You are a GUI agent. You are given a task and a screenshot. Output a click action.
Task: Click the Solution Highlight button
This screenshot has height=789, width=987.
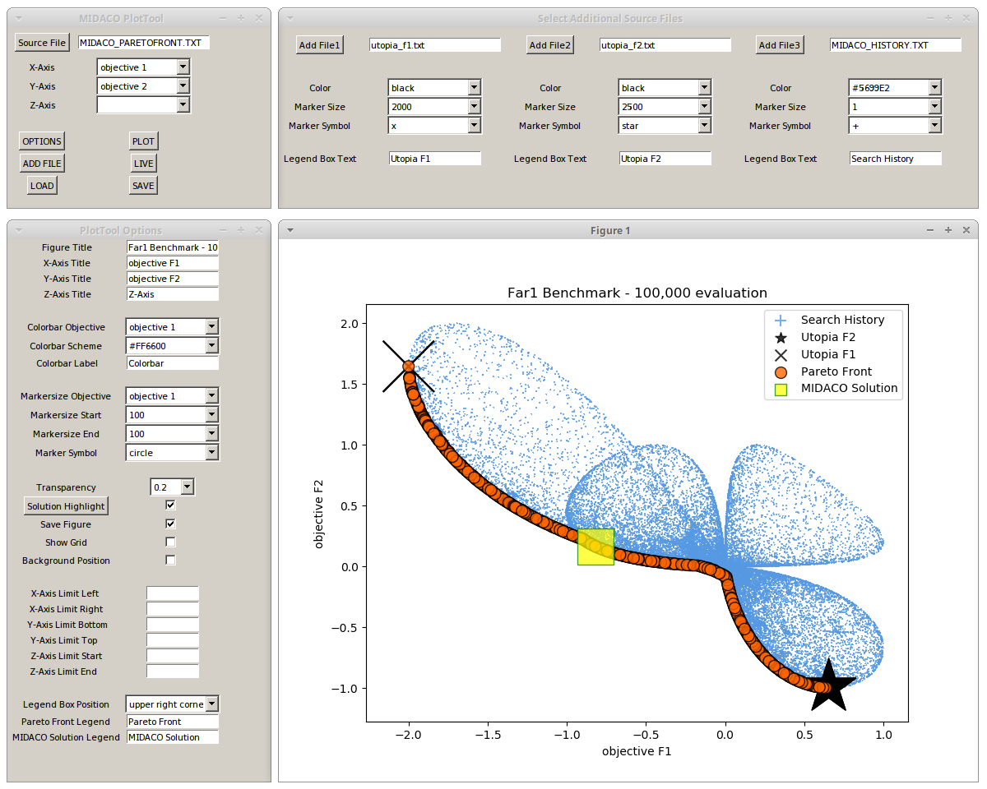[66, 506]
